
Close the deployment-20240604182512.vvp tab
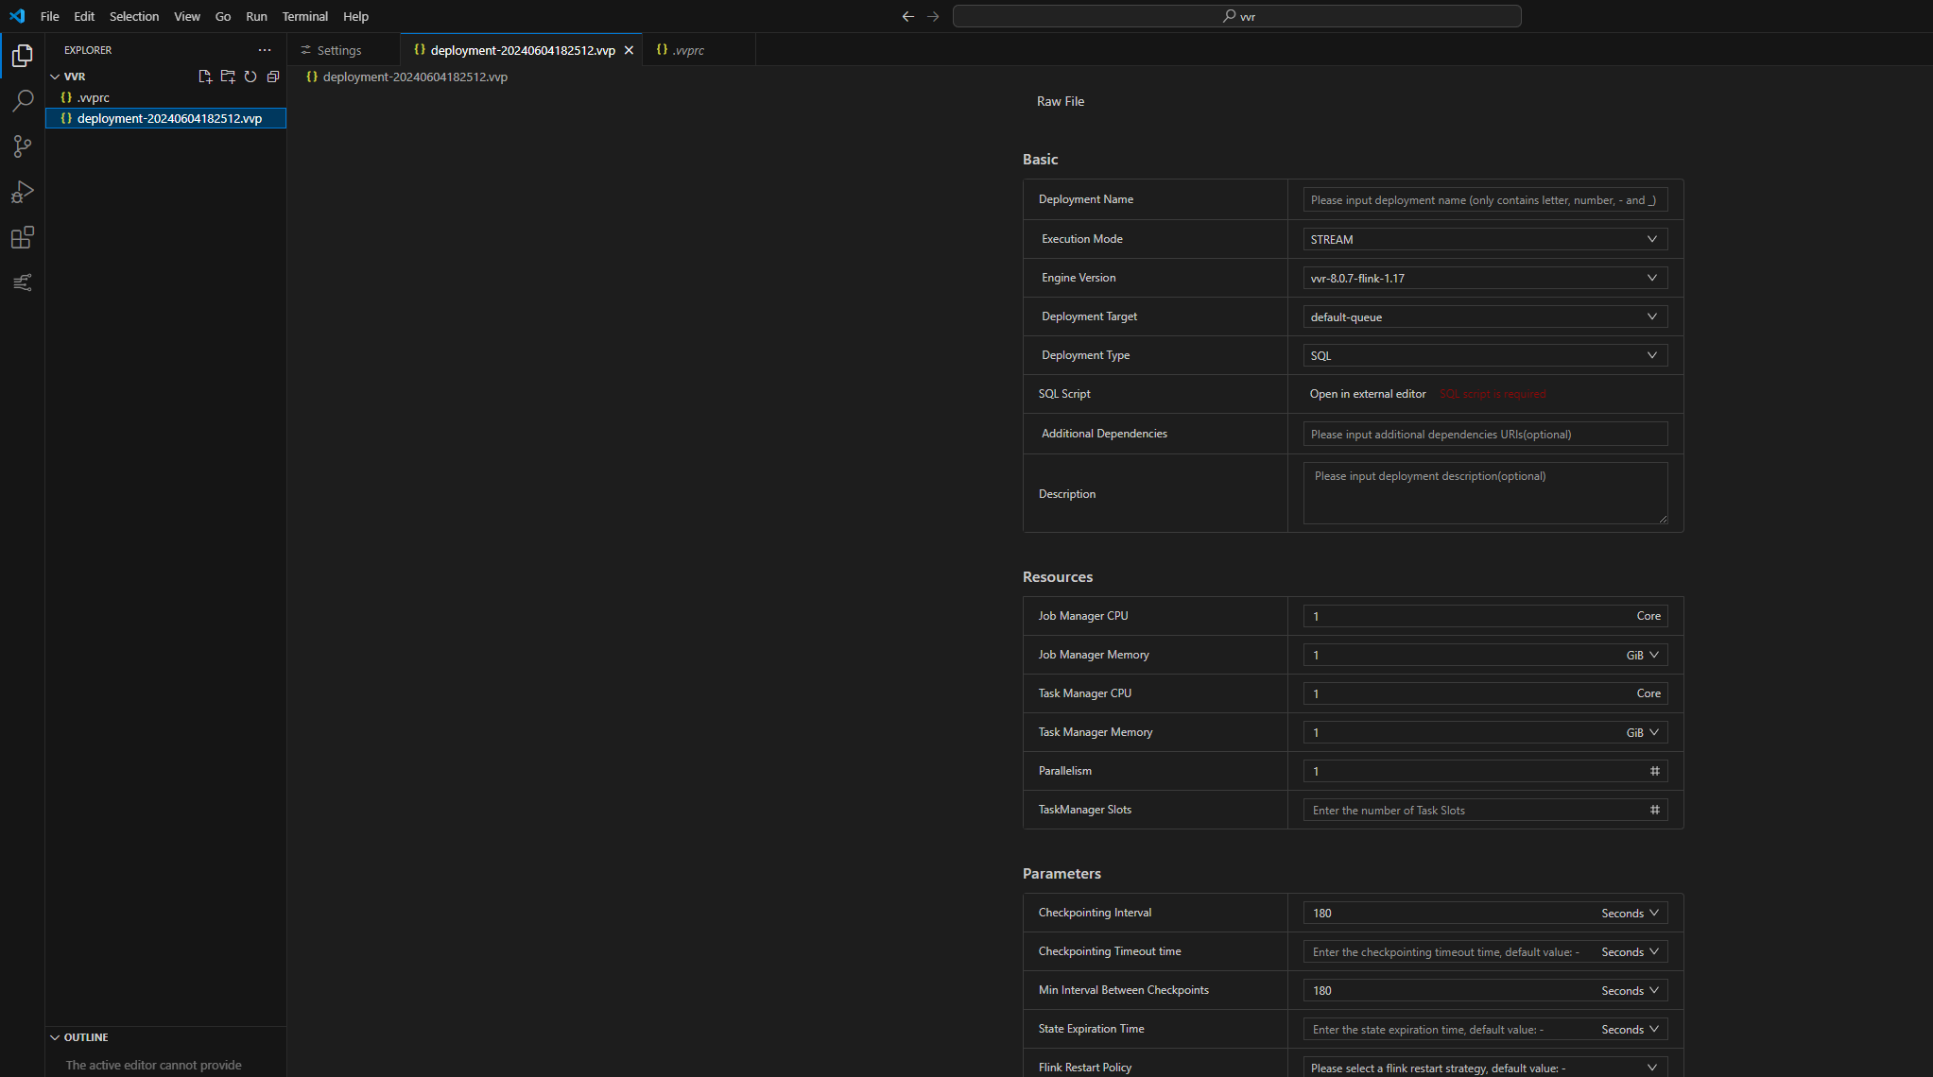[629, 50]
